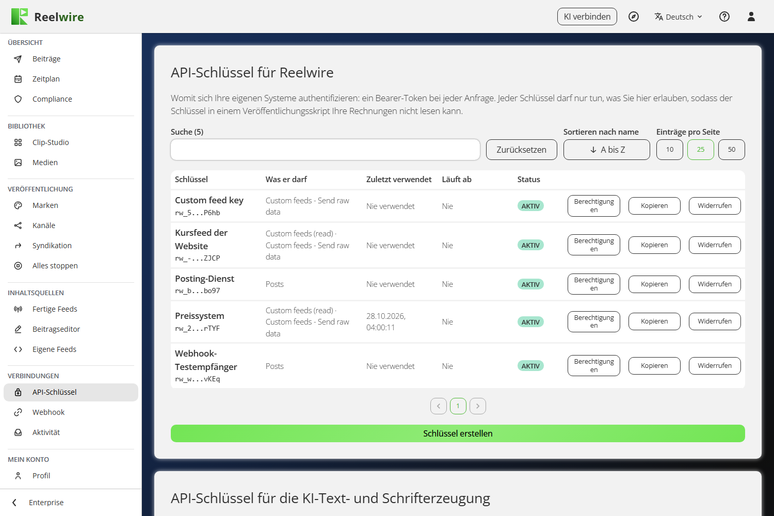Open the Aktivität menu item
Screen dimensions: 774x516
point(71,432)
